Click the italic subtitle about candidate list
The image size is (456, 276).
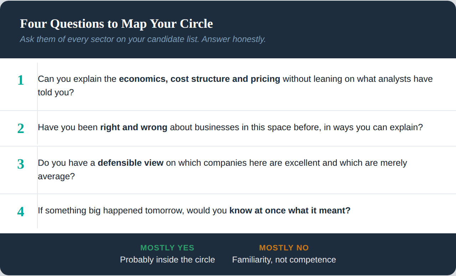pyautogui.click(x=143, y=39)
